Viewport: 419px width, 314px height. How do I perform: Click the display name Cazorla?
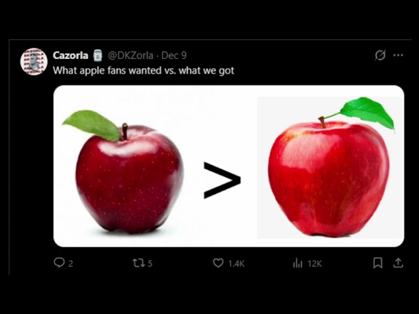coord(71,55)
